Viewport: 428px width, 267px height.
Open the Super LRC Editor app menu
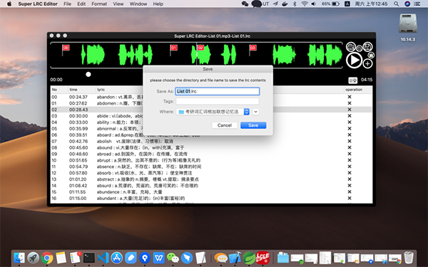tap(38, 4)
